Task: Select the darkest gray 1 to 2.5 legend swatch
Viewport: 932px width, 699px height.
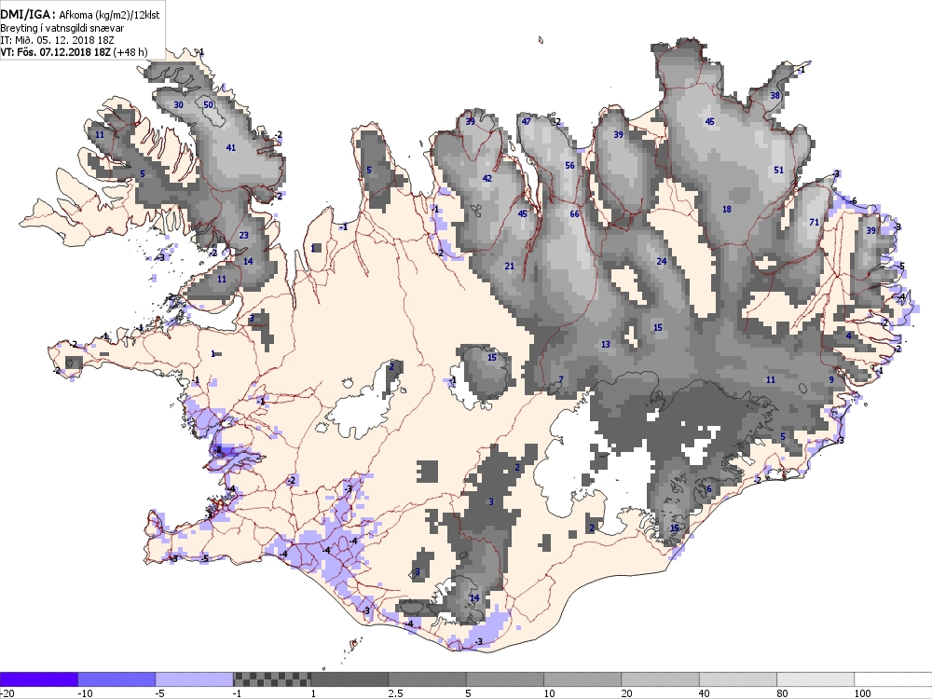Action: point(349,679)
